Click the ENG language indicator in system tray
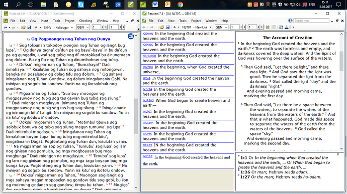 click(312, 5)
